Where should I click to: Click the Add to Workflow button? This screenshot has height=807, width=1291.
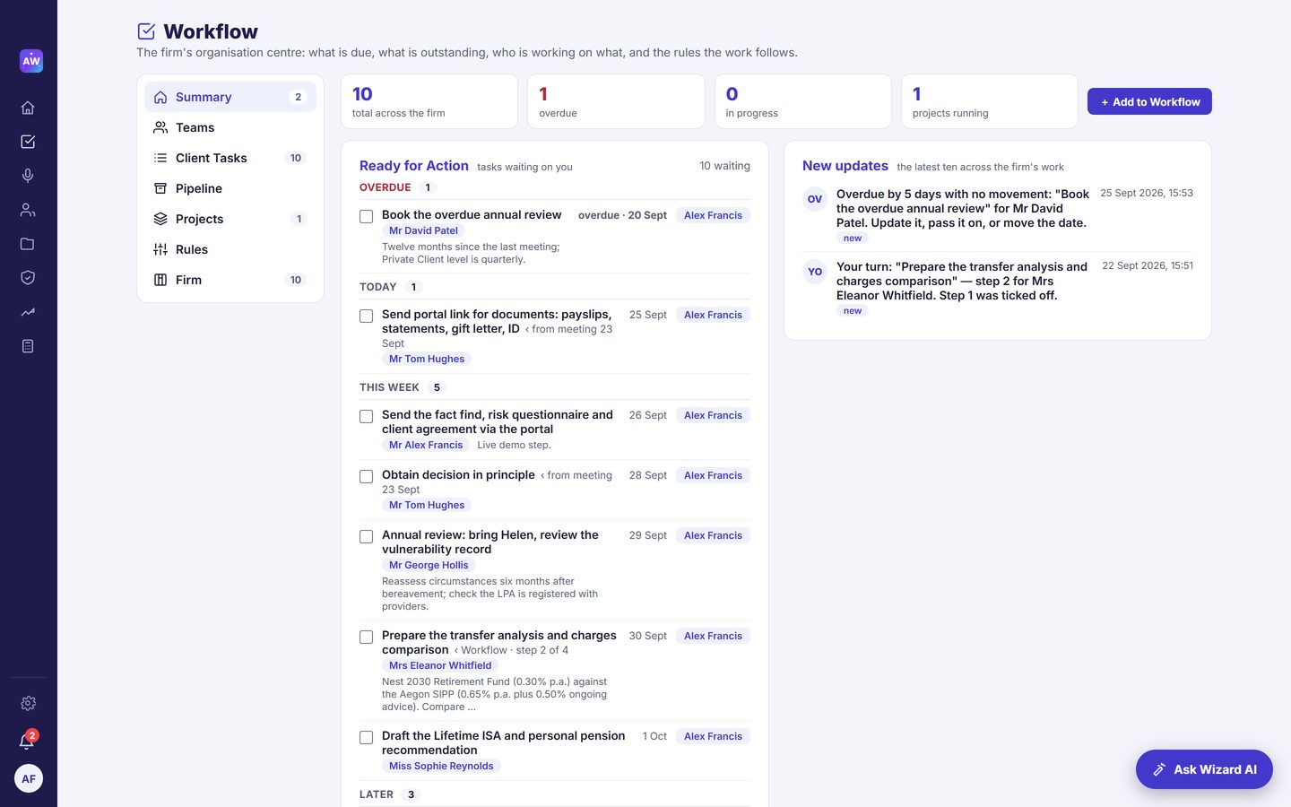coord(1149,101)
